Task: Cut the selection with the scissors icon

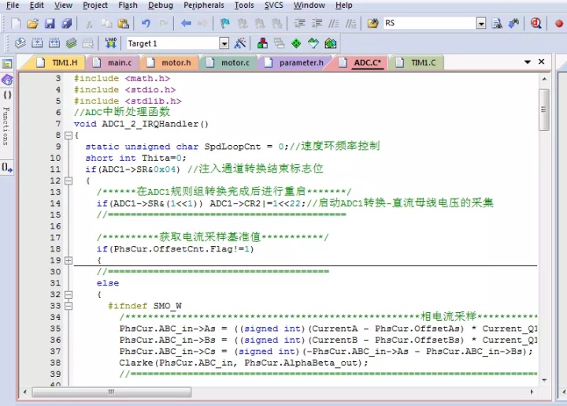Action: [89, 24]
